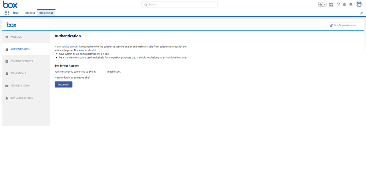This screenshot has height=172, width=366.
Task: Select Authentication in the sidebar
Action: coord(26,49)
